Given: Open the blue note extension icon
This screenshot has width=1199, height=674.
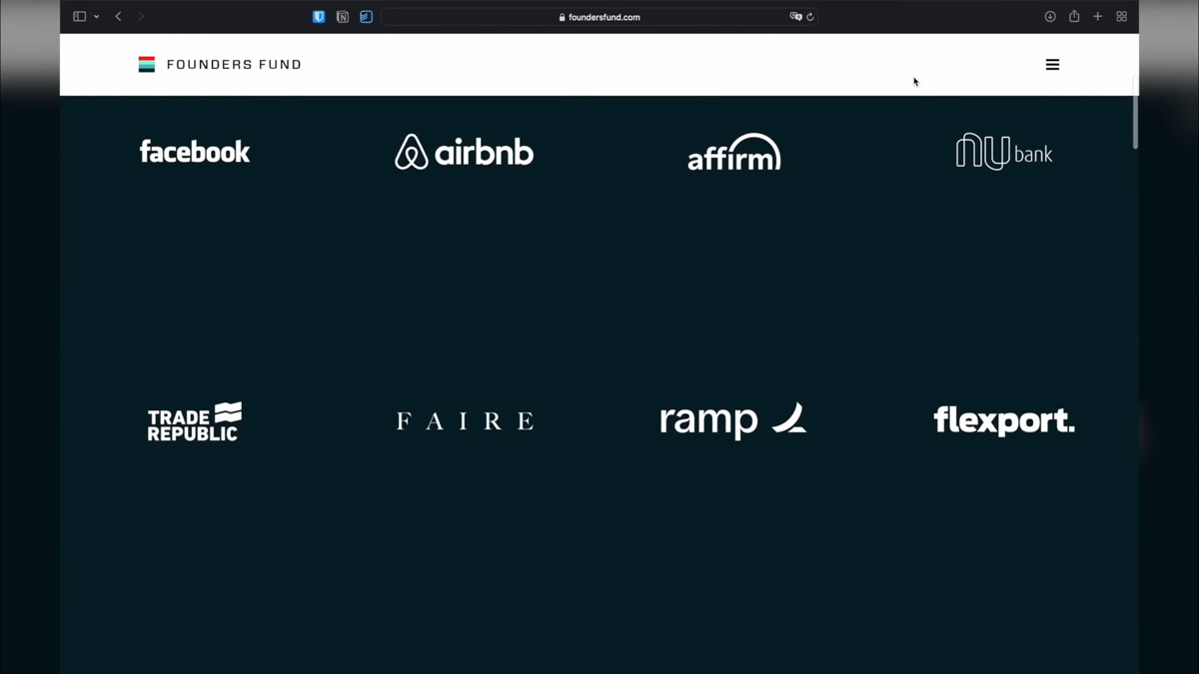Looking at the screenshot, I should point(367,17).
